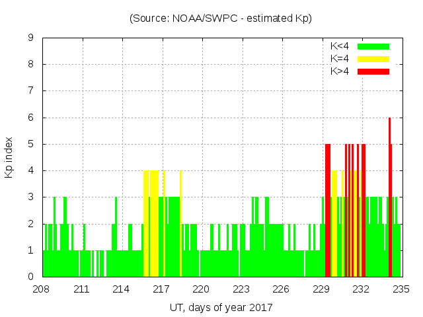Click the x-axis tick label 229
The width and height of the screenshot is (423, 317).
[321, 289]
